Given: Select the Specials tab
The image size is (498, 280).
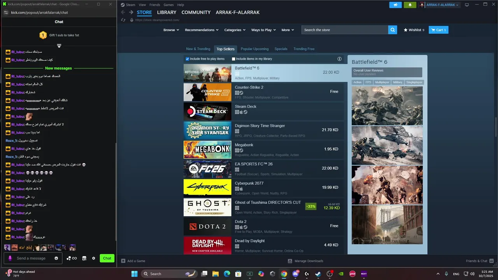Looking at the screenshot, I should [x=281, y=49].
